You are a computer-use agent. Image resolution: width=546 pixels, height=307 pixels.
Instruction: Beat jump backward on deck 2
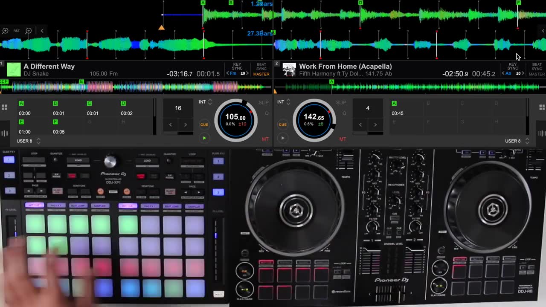pos(360,125)
